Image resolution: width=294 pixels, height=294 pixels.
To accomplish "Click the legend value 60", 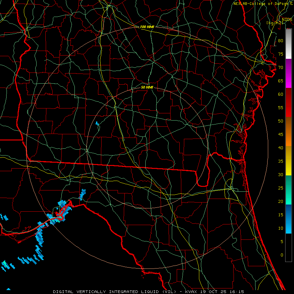I will [281, 94].
